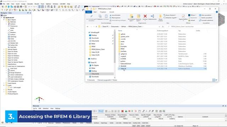Switch to Freigeben tab in Explorer
227x127 pixels.
[x=103, y=12]
